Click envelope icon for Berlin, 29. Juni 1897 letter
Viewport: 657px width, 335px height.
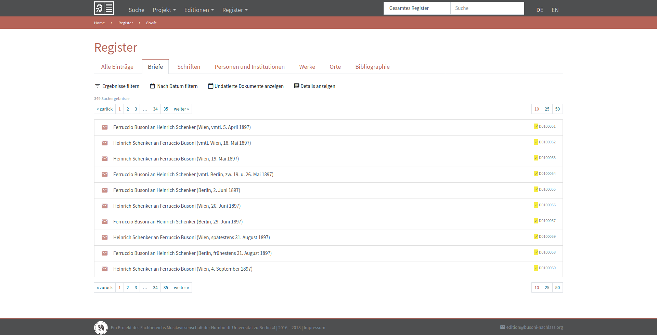coord(105,222)
